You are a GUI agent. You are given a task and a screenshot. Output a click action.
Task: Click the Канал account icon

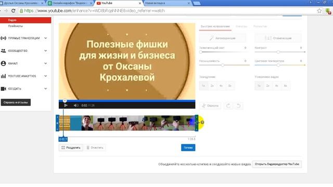[x=3, y=63]
